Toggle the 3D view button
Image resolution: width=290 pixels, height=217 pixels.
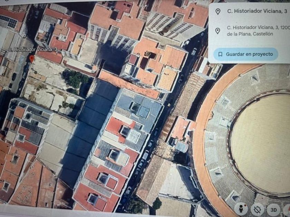tap(273, 210)
